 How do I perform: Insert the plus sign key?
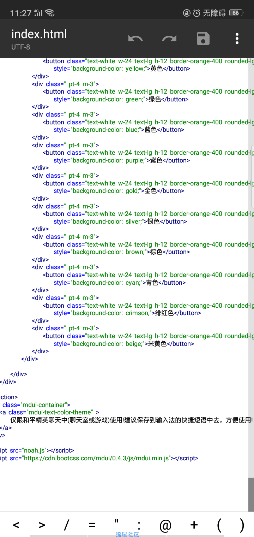pyautogui.click(x=194, y=525)
